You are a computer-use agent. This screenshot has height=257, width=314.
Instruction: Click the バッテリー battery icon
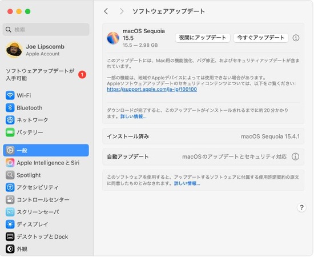point(10,132)
